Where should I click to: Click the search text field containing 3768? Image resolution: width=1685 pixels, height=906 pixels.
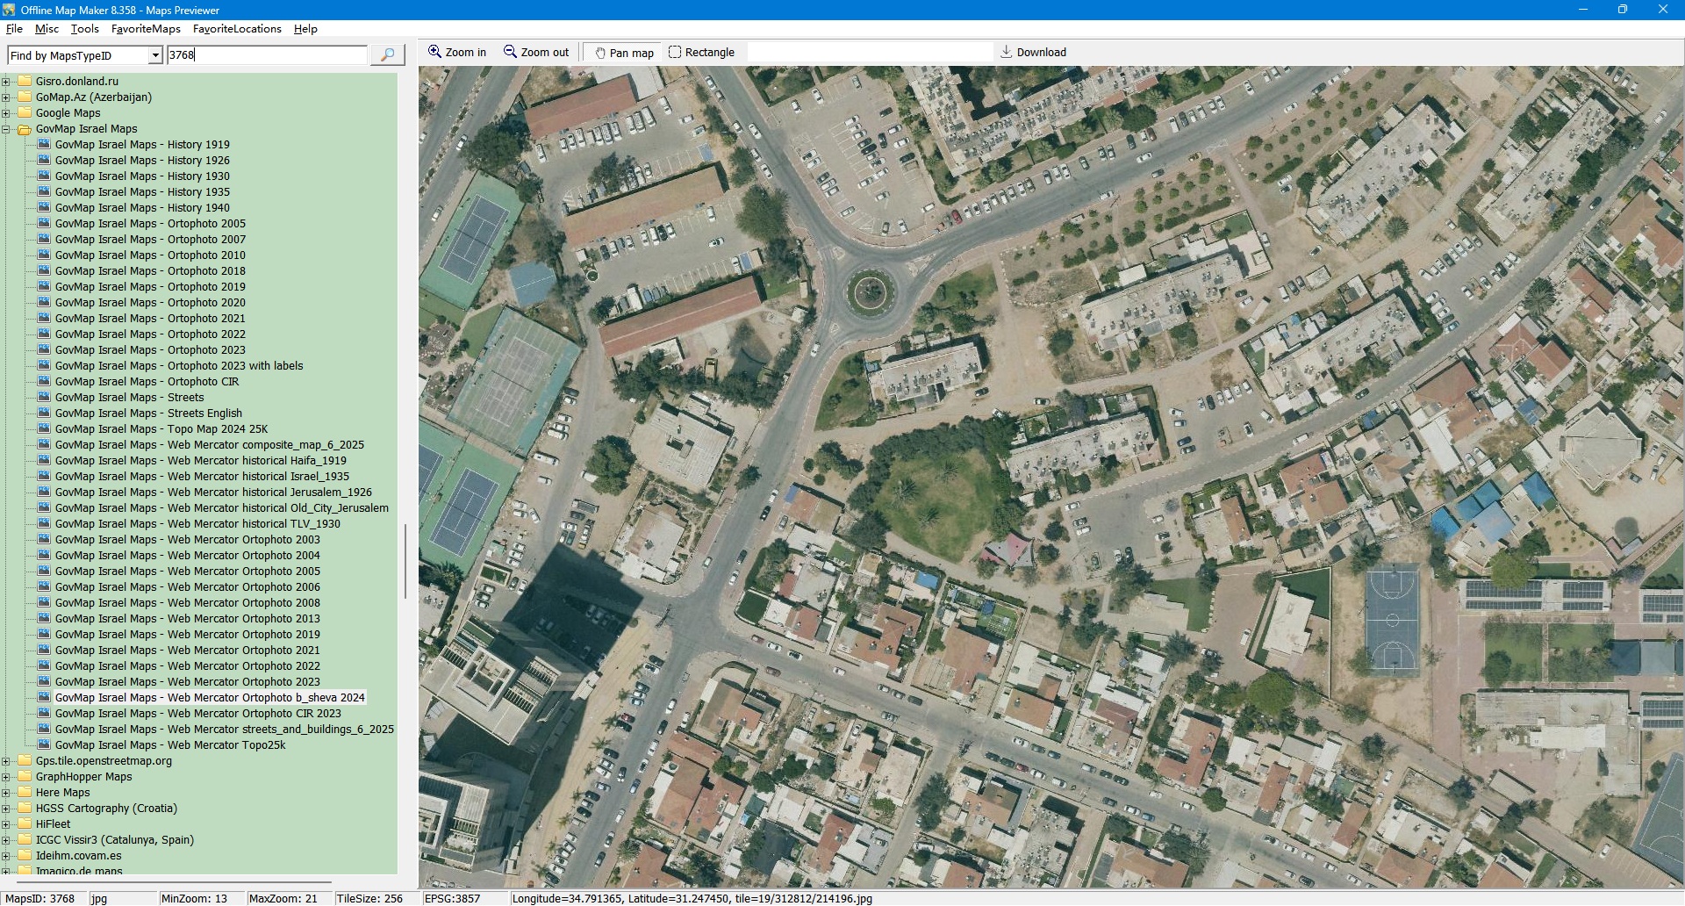[266, 54]
